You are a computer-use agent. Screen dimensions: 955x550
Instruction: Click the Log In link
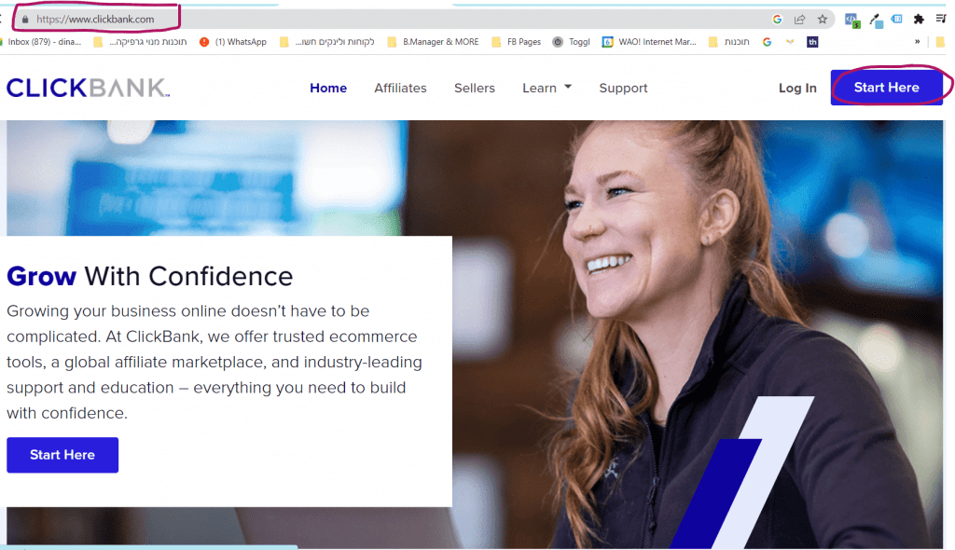(797, 89)
